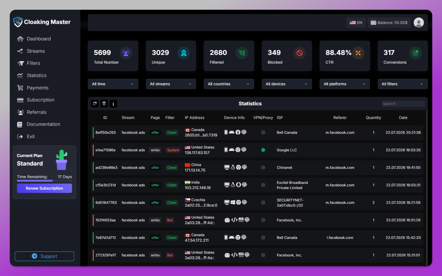Click the Referrals people icon in sidebar

coord(20,112)
